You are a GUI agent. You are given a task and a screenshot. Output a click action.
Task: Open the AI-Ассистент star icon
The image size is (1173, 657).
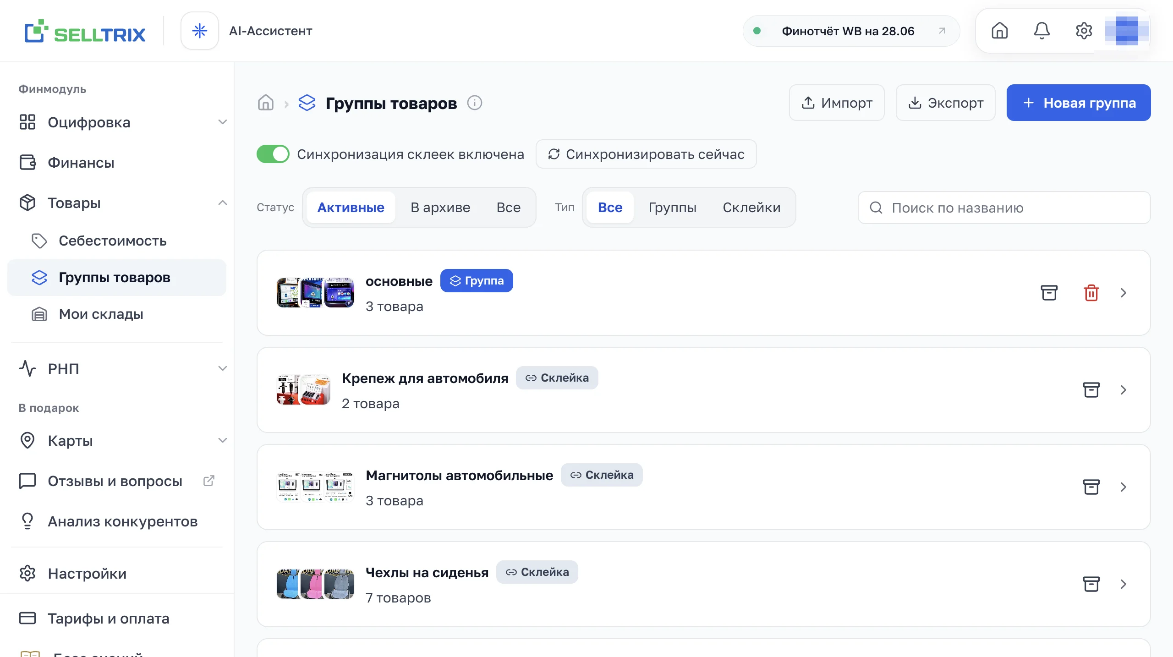(x=200, y=31)
